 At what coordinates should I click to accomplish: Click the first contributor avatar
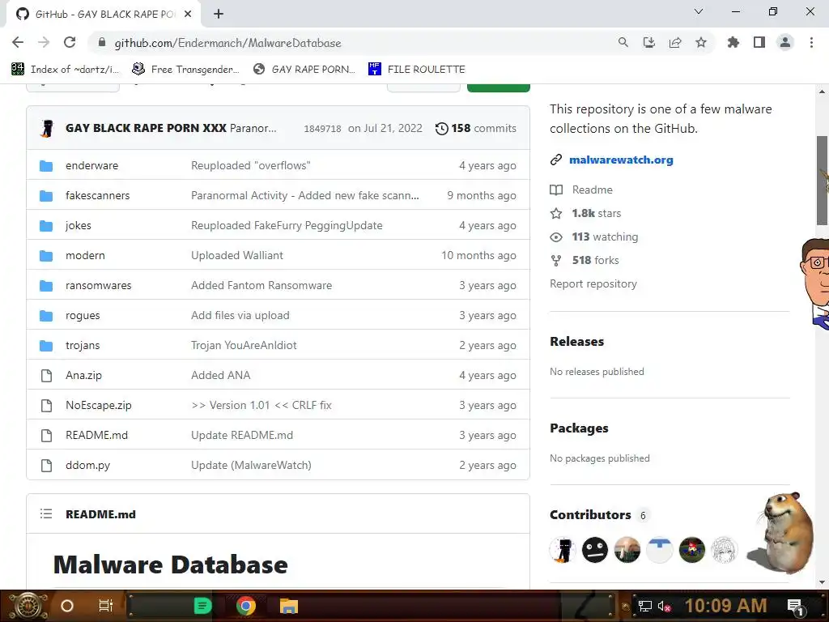pos(563,550)
